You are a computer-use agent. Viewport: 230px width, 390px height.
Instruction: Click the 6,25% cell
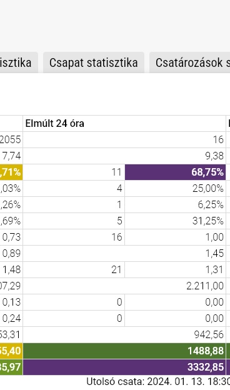pyautogui.click(x=175, y=205)
